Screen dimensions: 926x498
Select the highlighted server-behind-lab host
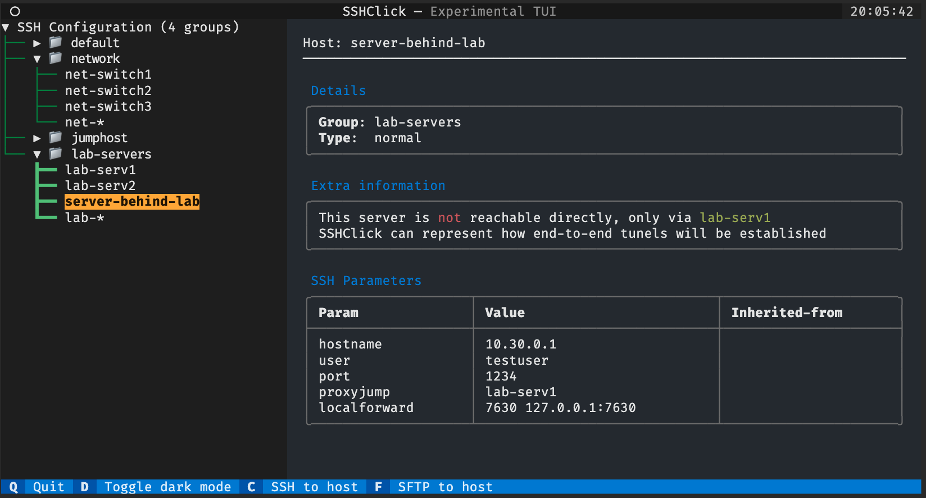coord(132,201)
